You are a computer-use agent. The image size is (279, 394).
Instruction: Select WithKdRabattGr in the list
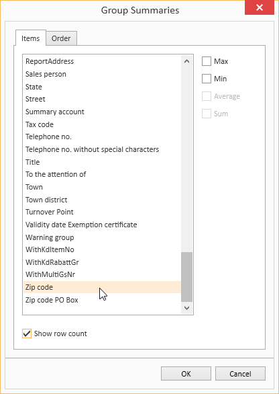102,262
